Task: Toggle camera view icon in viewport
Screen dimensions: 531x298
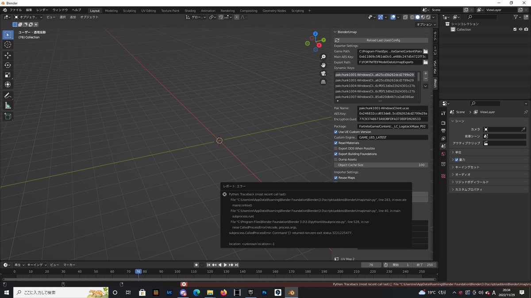Action: (323, 73)
